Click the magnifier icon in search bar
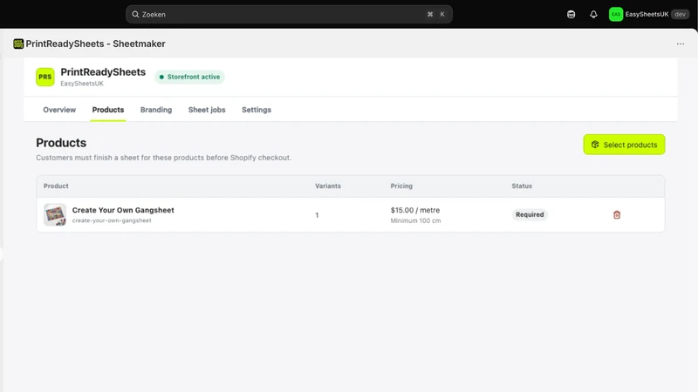 point(135,14)
